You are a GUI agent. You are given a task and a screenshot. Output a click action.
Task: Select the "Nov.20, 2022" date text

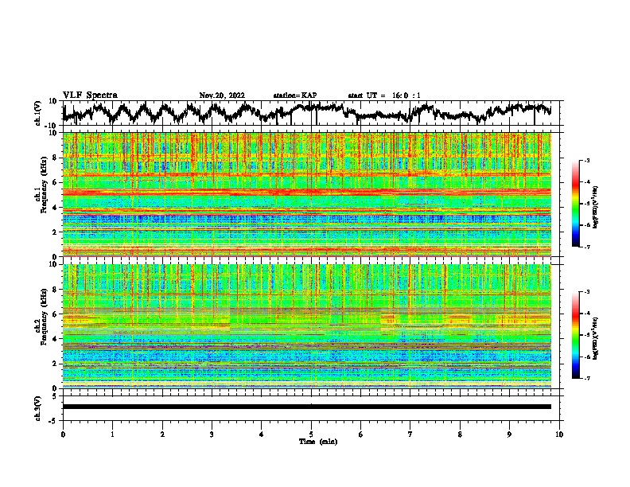coord(222,95)
